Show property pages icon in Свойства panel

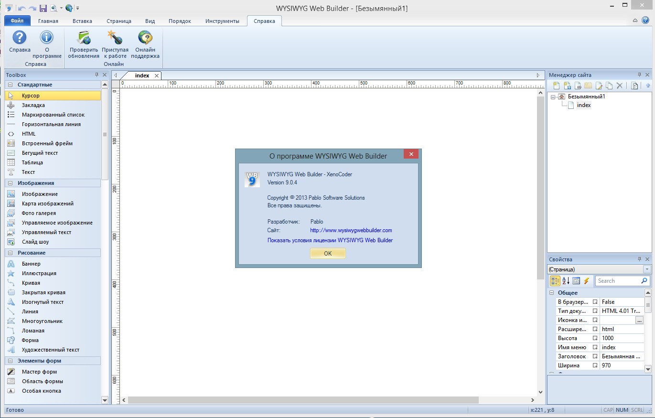coord(576,281)
